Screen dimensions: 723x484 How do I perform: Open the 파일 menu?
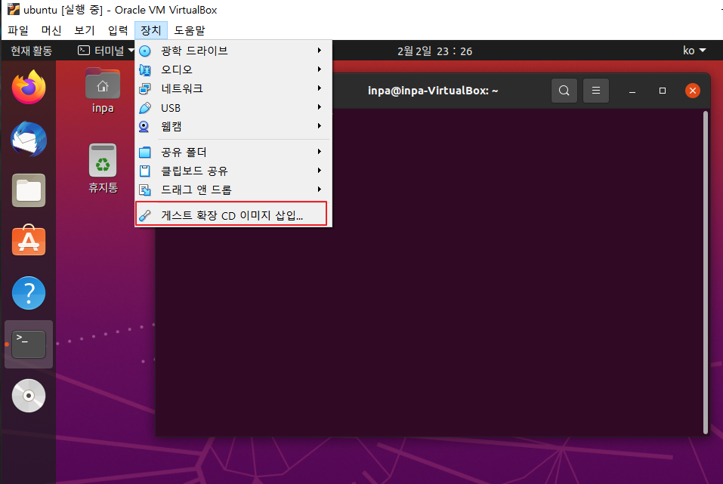pyautogui.click(x=18, y=30)
